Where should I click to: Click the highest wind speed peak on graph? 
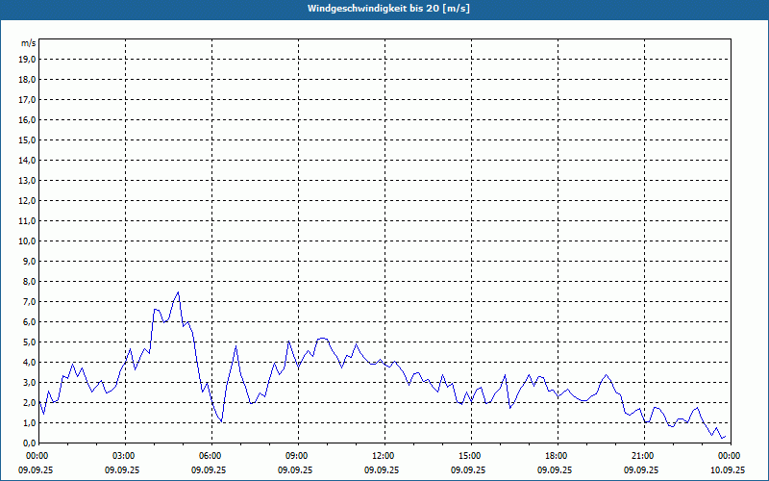[x=178, y=292]
